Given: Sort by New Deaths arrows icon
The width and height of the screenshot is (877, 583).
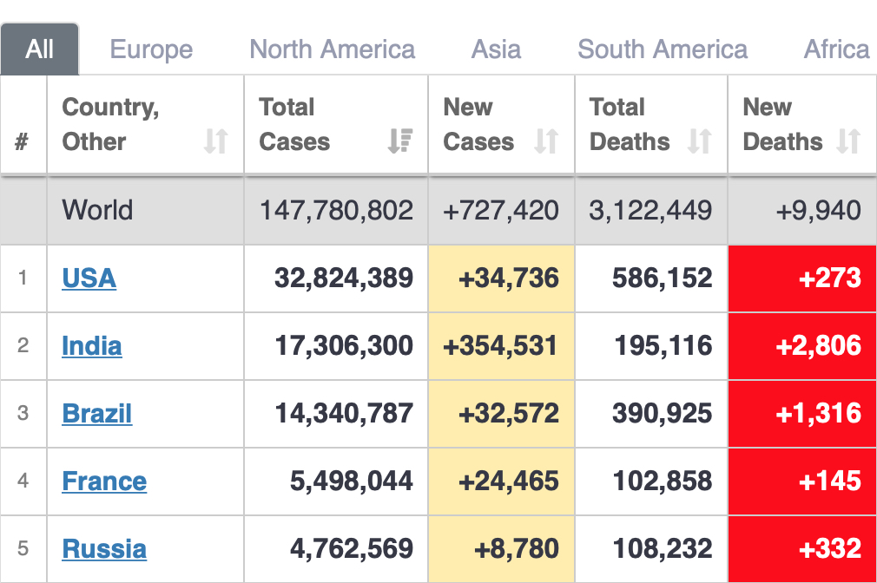Looking at the screenshot, I should coord(848,141).
